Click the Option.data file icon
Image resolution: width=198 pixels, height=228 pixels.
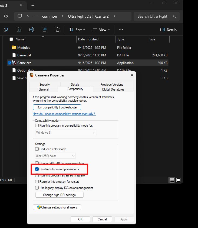(x=14, y=70)
